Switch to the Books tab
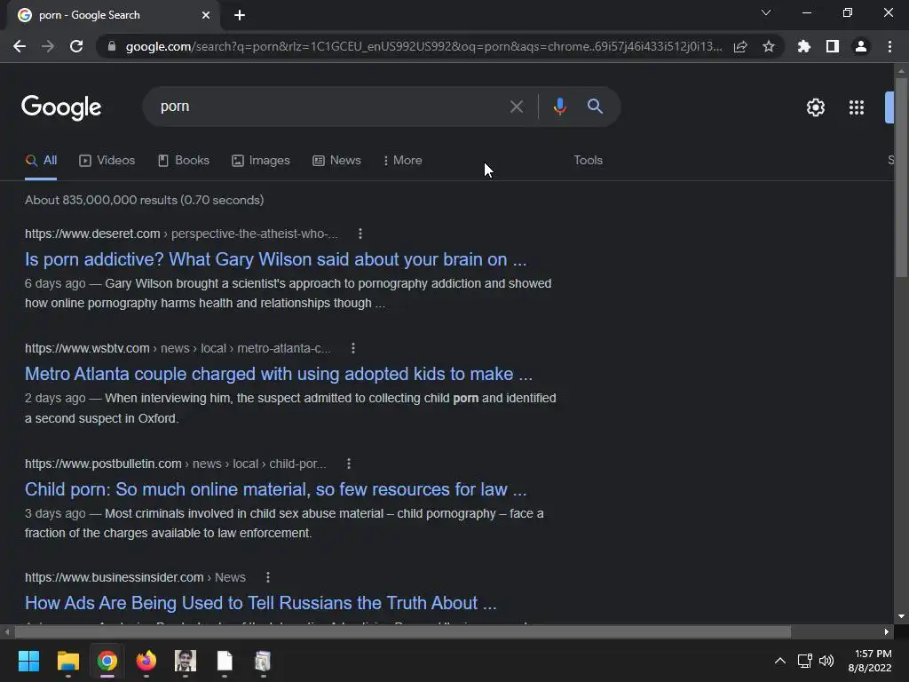This screenshot has width=909, height=682. [x=184, y=161]
